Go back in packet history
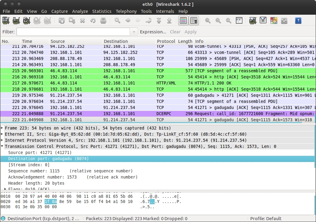This screenshot has width=316, height=222. pos(128,21)
